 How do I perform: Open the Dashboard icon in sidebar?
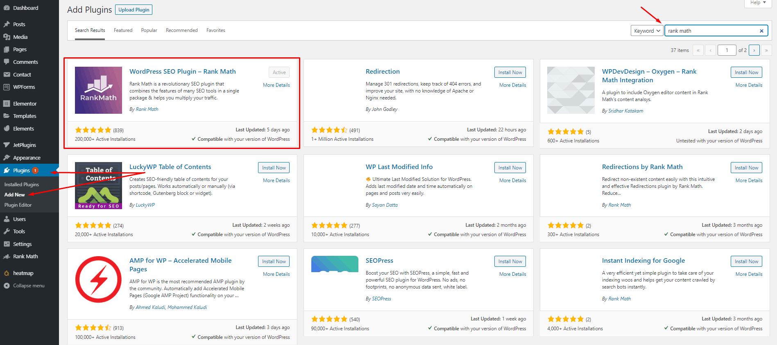(x=7, y=8)
